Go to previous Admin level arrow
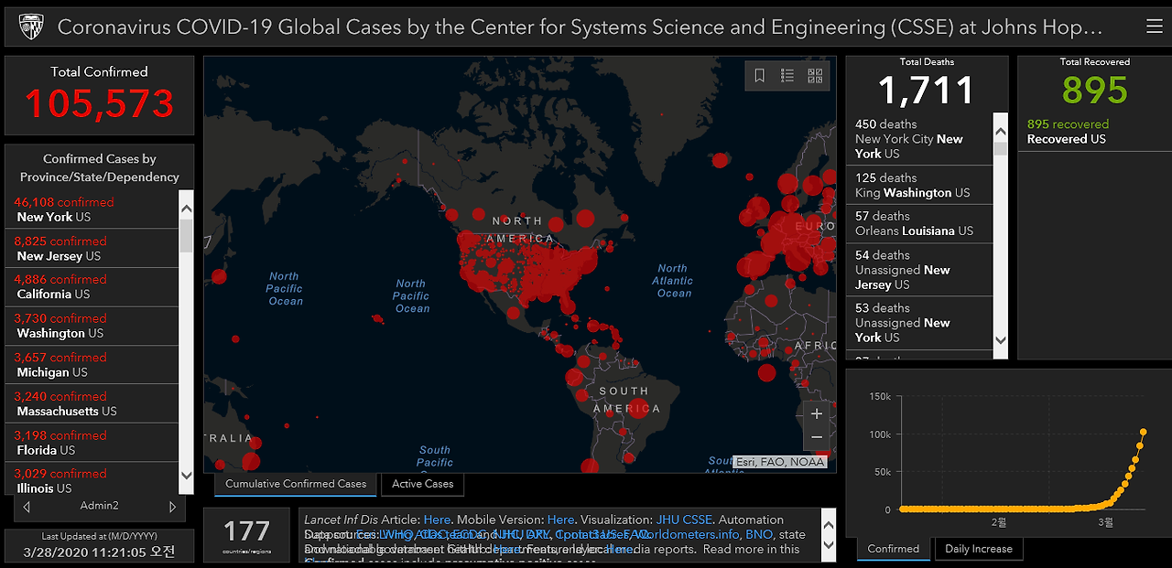The height and width of the screenshot is (568, 1172). (x=27, y=506)
